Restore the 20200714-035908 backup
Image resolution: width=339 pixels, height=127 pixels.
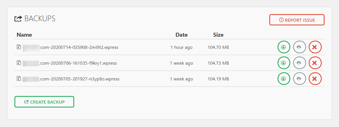[x=299, y=47]
